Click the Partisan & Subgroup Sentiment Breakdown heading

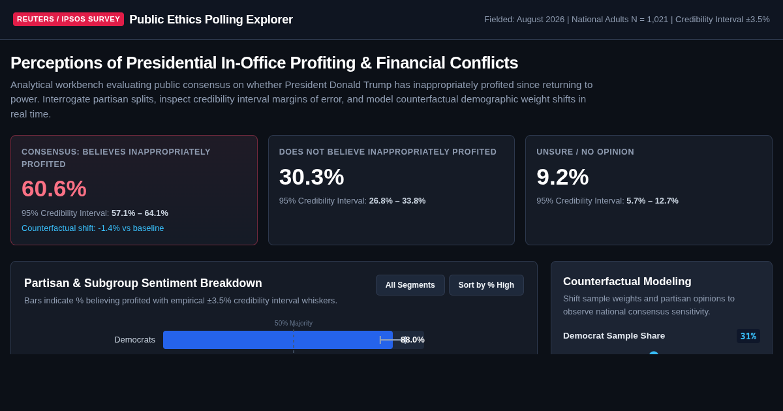pyautogui.click(x=143, y=283)
